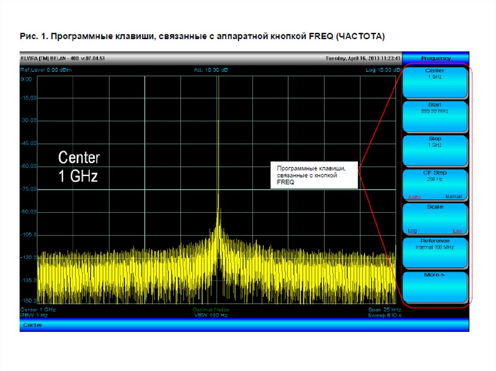The image size is (496, 371).
Task: Switch CF Step to Auto mode
Action: [414, 197]
